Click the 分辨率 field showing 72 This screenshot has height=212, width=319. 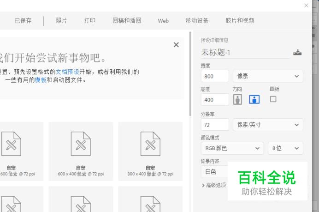click(x=215, y=125)
